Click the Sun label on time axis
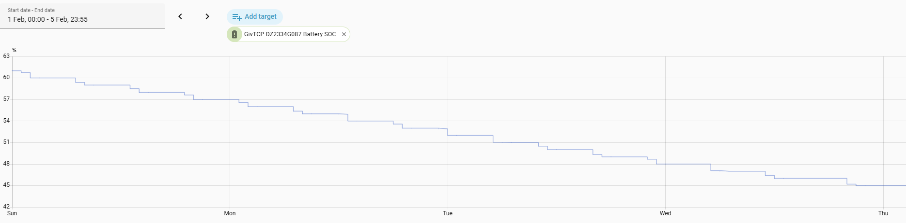 click(x=12, y=213)
